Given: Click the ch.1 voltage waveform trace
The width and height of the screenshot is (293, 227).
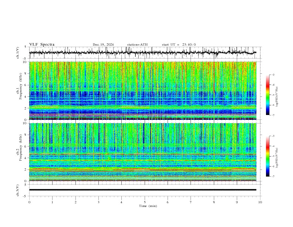Looking at the screenshot, I should click(143, 53).
